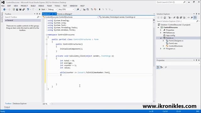
Task: Close the Form1.cs editor tab
Action: (55, 14)
